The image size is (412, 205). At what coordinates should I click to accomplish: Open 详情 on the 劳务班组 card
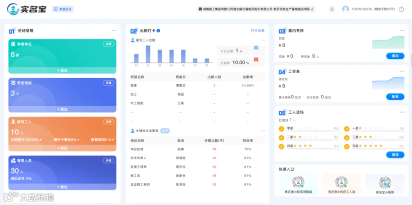(x=108, y=83)
